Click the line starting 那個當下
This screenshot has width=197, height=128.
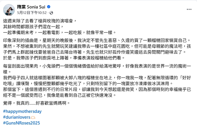tap(96, 89)
